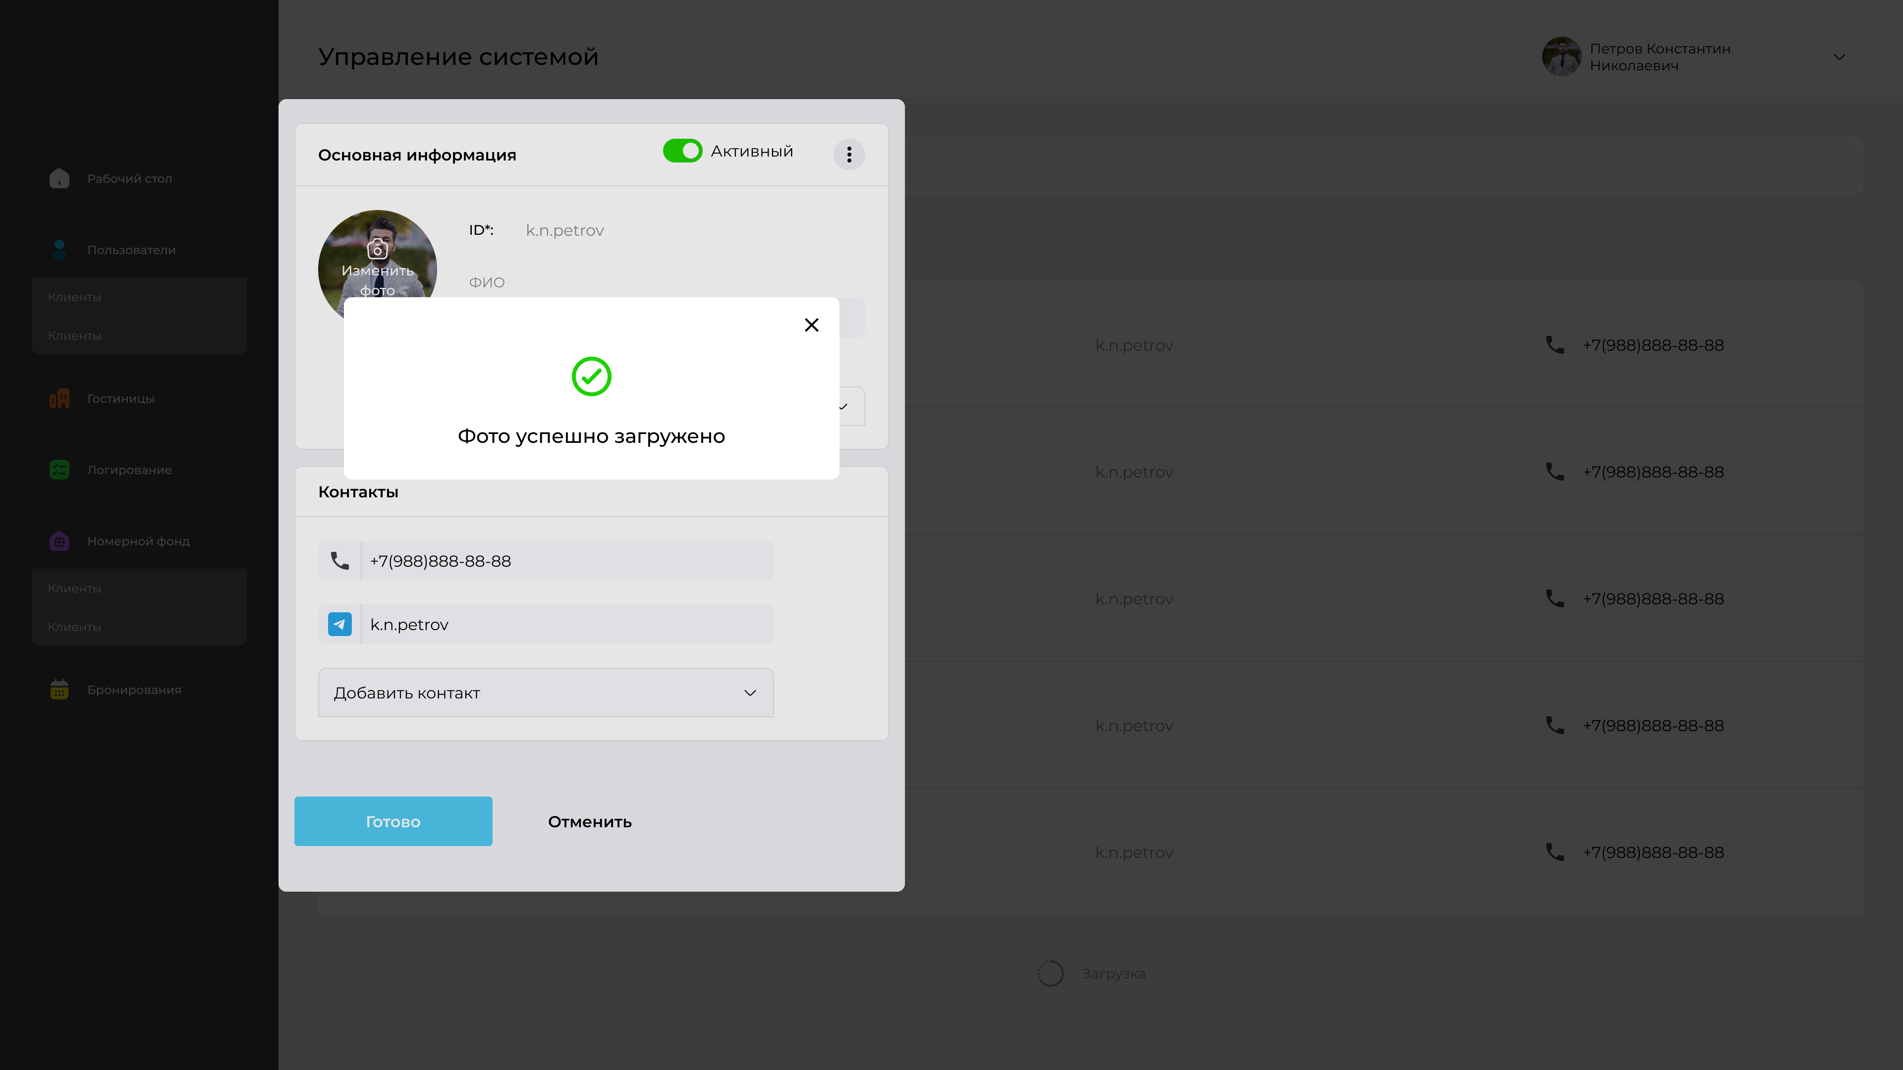
Task: Click the Номерной фонд purple icon
Action: click(x=59, y=541)
